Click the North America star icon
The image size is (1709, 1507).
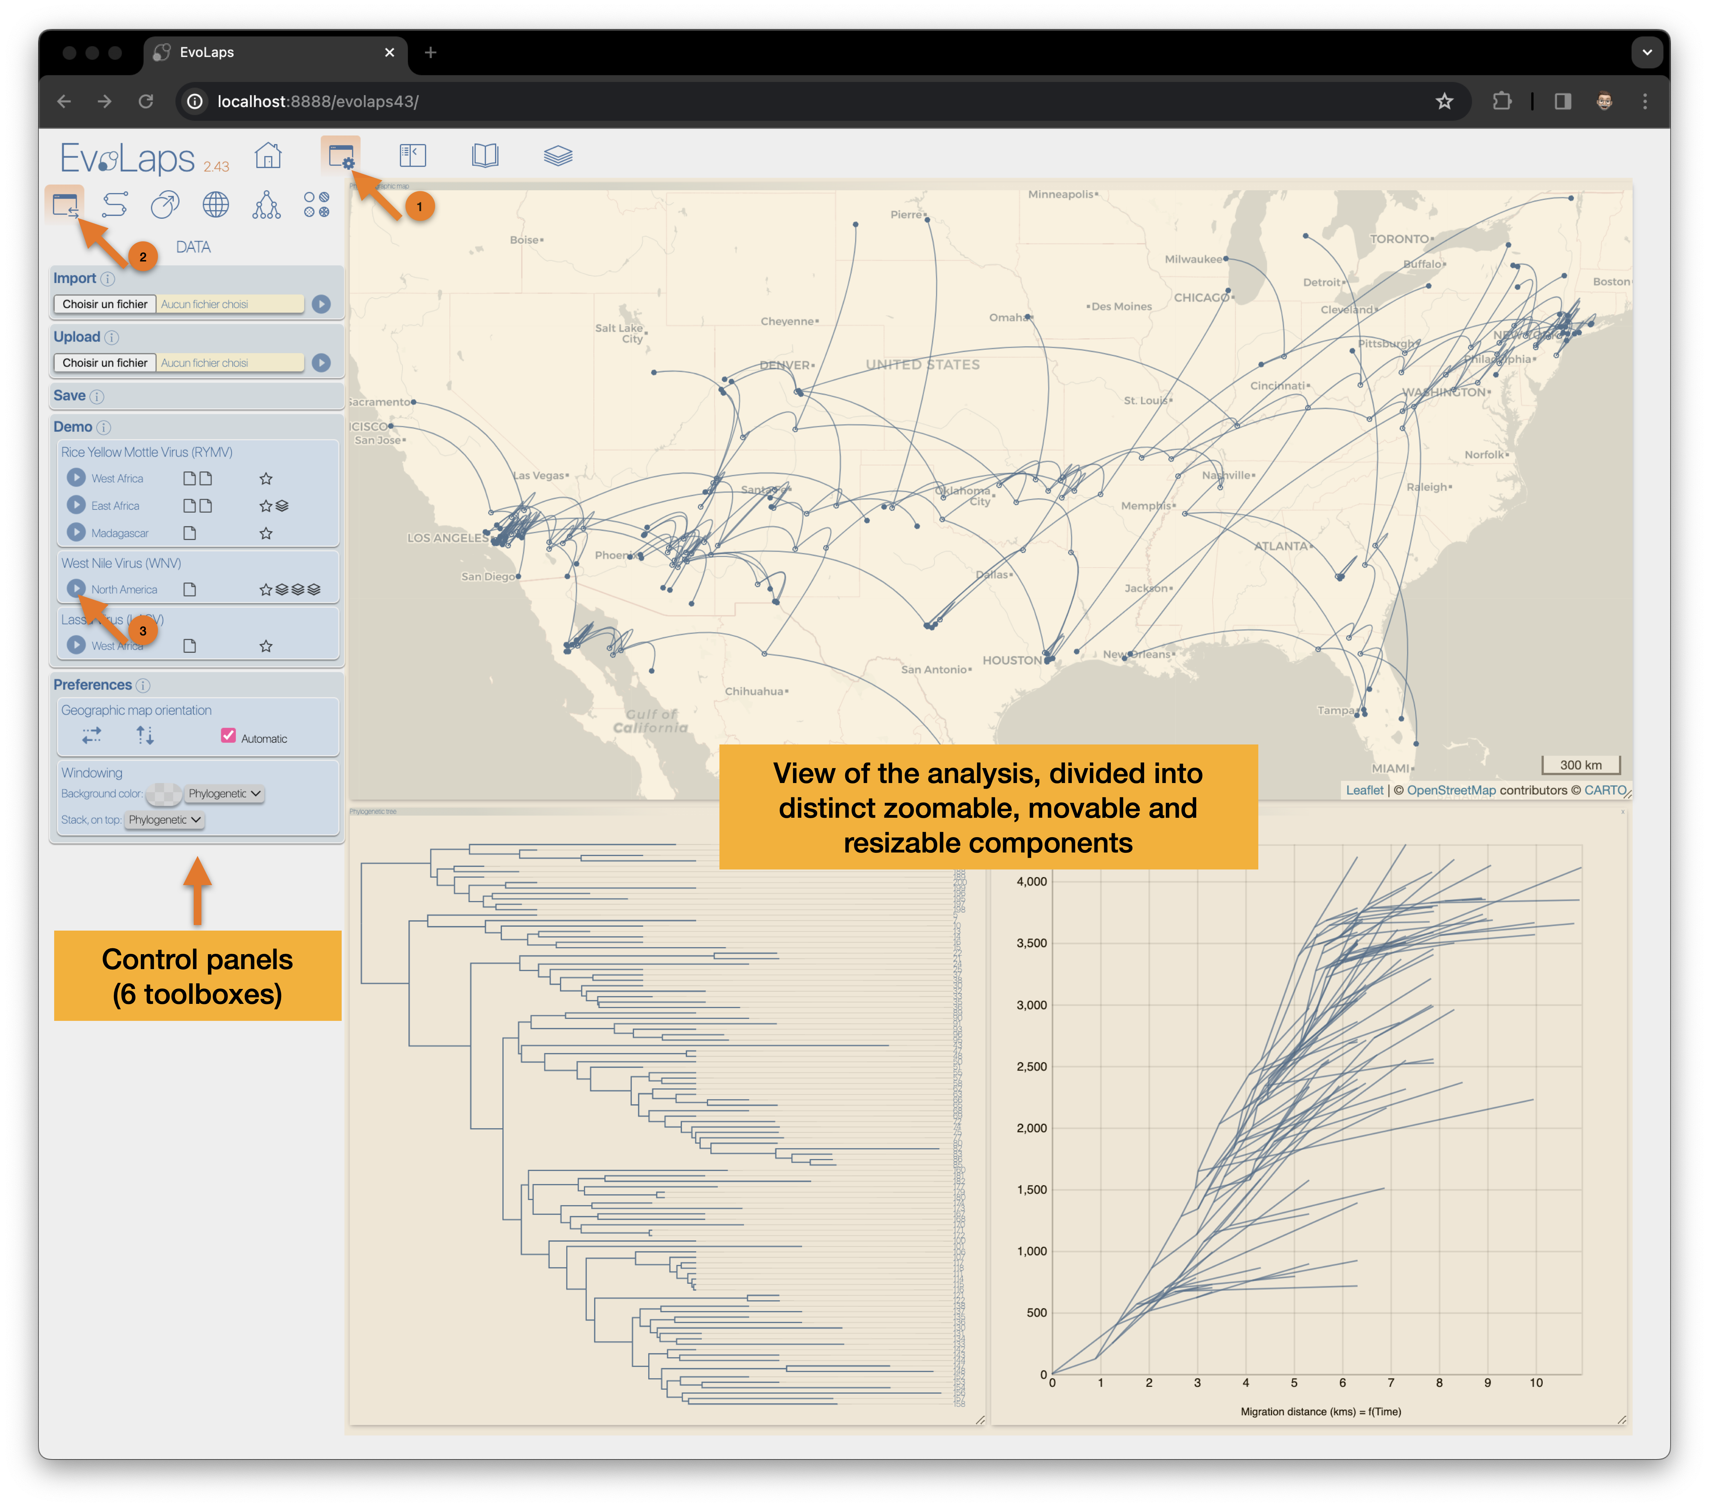coord(266,590)
